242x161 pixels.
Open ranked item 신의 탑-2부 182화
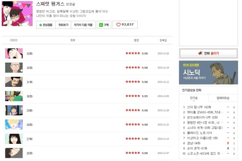pos(199,107)
